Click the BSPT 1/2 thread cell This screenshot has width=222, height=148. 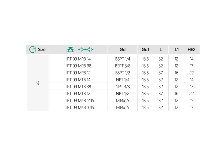123,73
